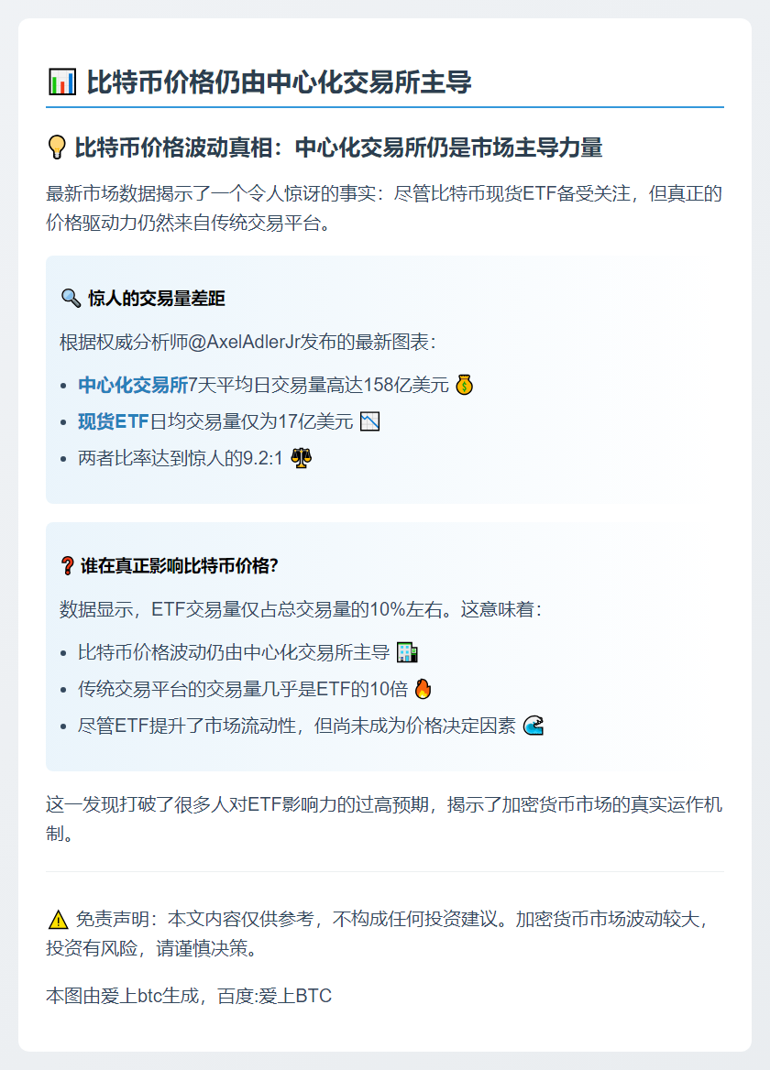770x1070 pixels.
Task: Click the downward chart emoji after 17亿美元
Action: tap(370, 421)
